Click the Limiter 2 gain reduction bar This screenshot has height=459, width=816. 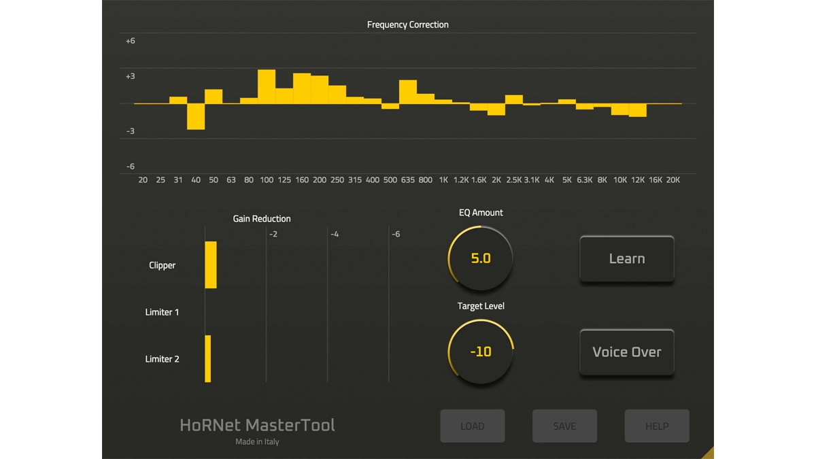(208, 358)
